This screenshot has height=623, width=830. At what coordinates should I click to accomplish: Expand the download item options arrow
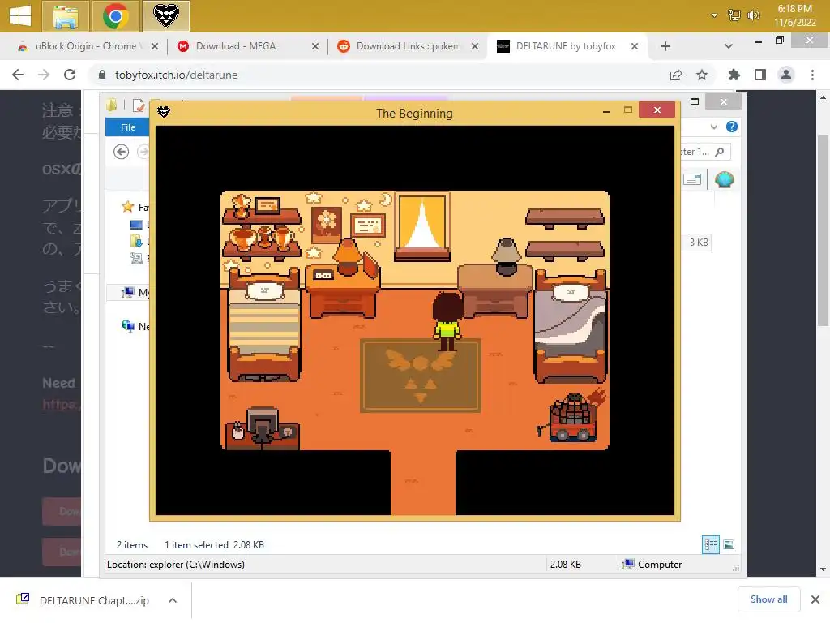(x=173, y=600)
